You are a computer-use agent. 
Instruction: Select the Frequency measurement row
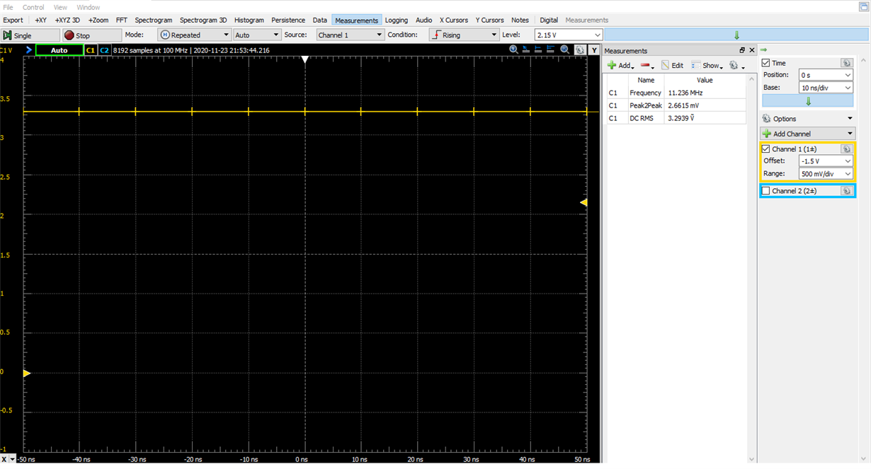(x=676, y=93)
